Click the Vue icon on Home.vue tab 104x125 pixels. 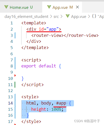pyautogui.click(x=6, y=7)
